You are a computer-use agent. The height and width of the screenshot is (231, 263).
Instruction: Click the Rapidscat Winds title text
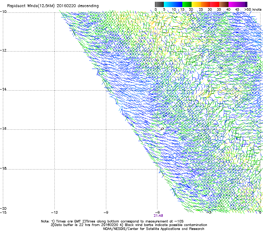point(53,6)
